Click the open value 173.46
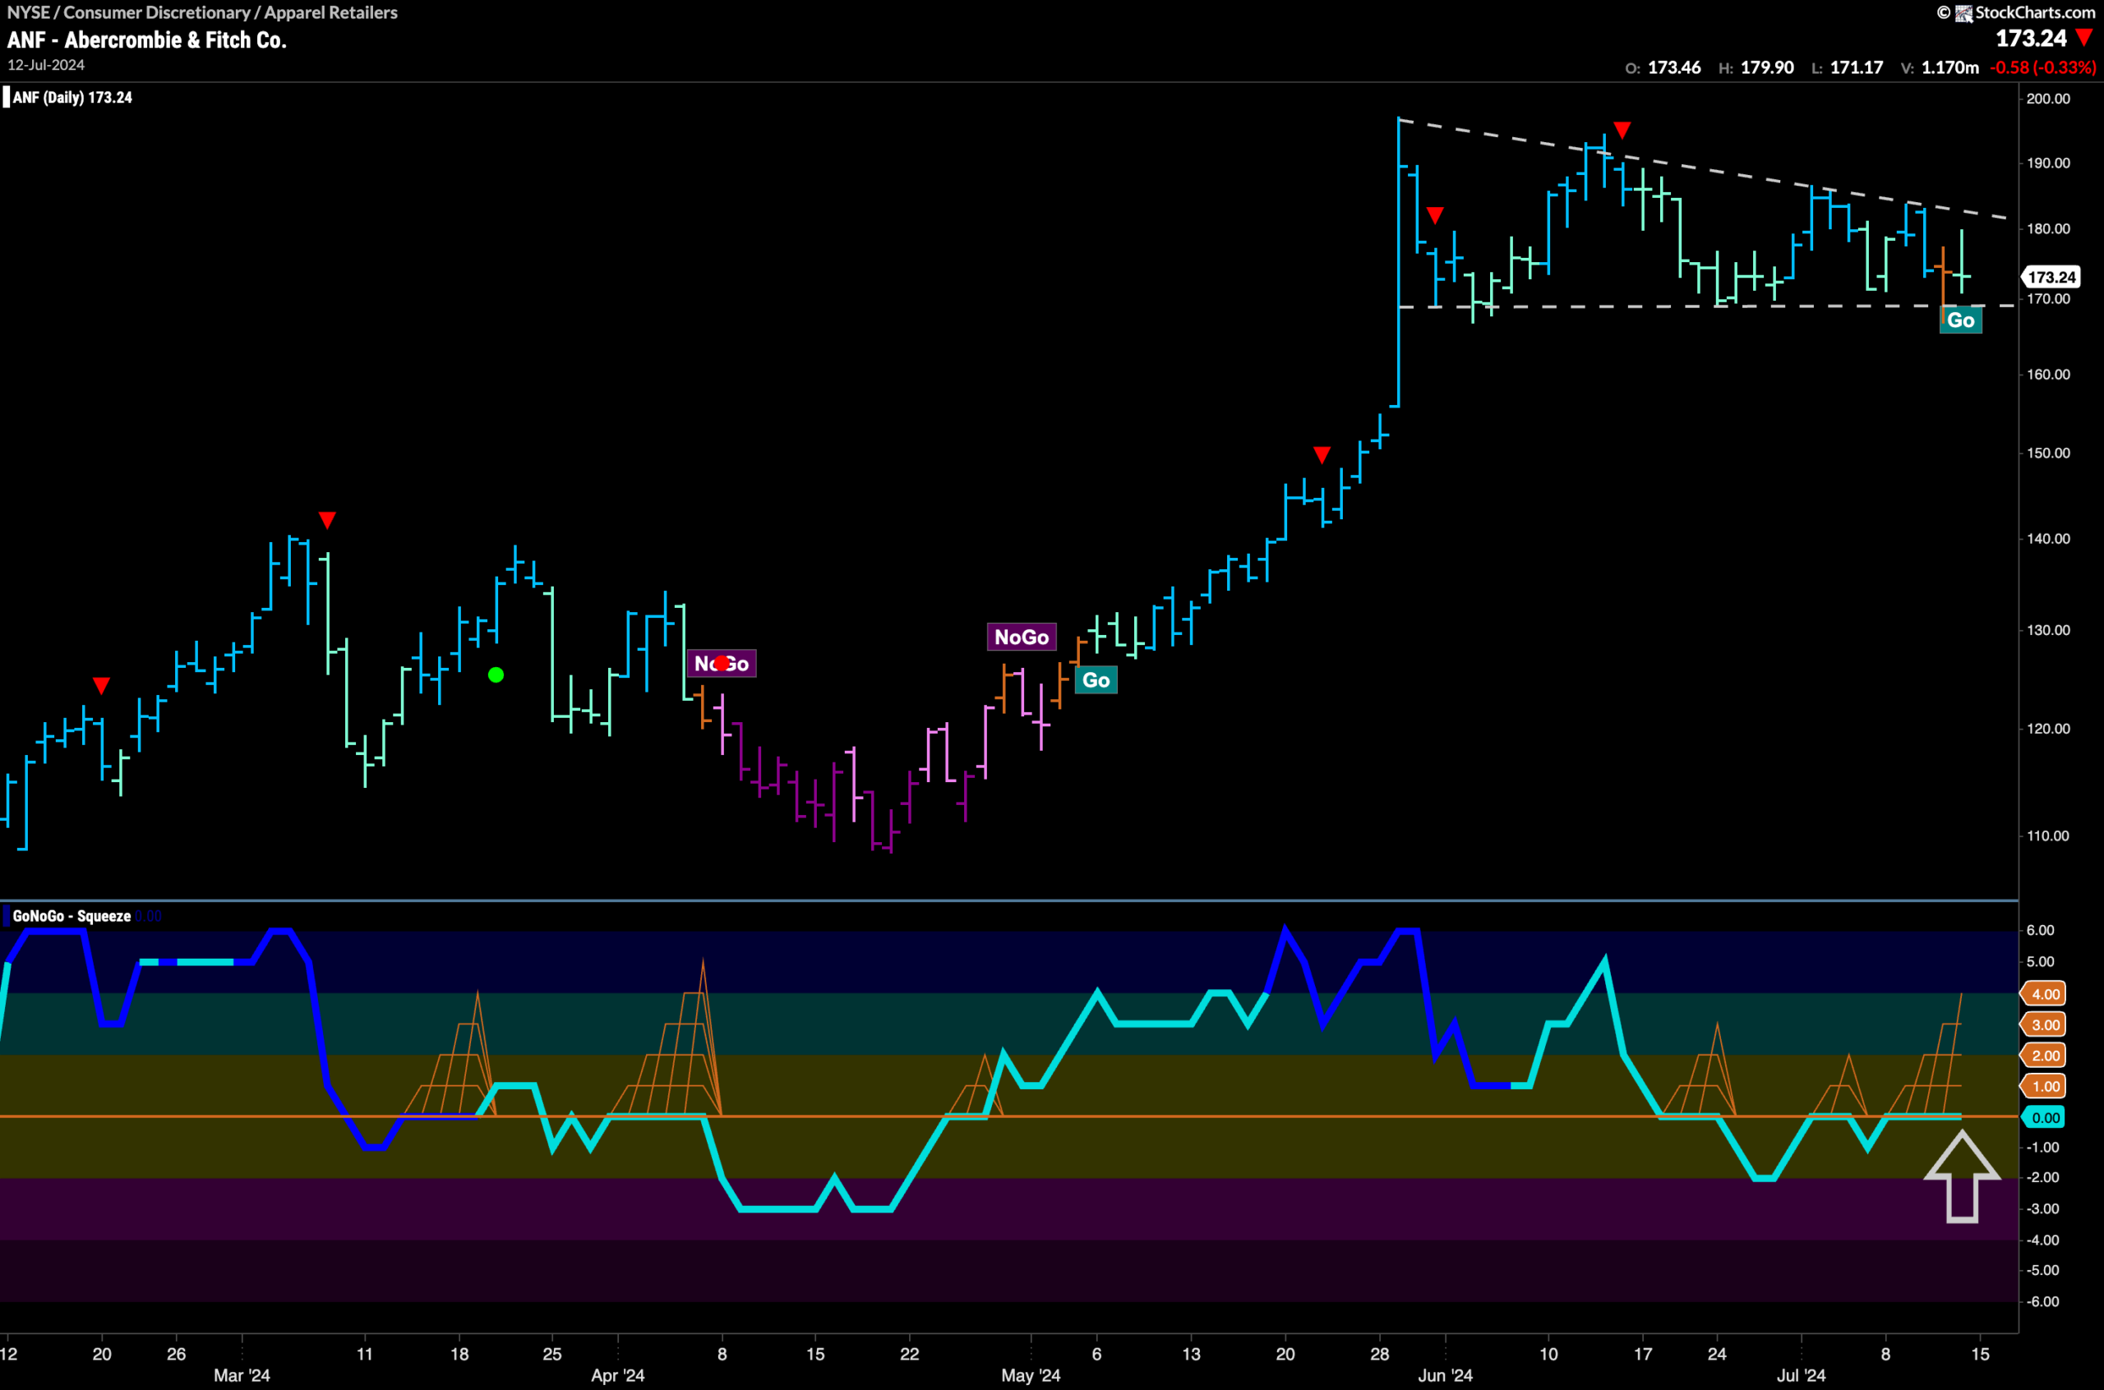The width and height of the screenshot is (2104, 1390). click(1674, 67)
